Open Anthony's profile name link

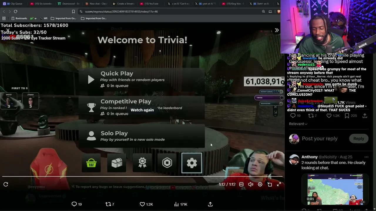tap(309, 157)
